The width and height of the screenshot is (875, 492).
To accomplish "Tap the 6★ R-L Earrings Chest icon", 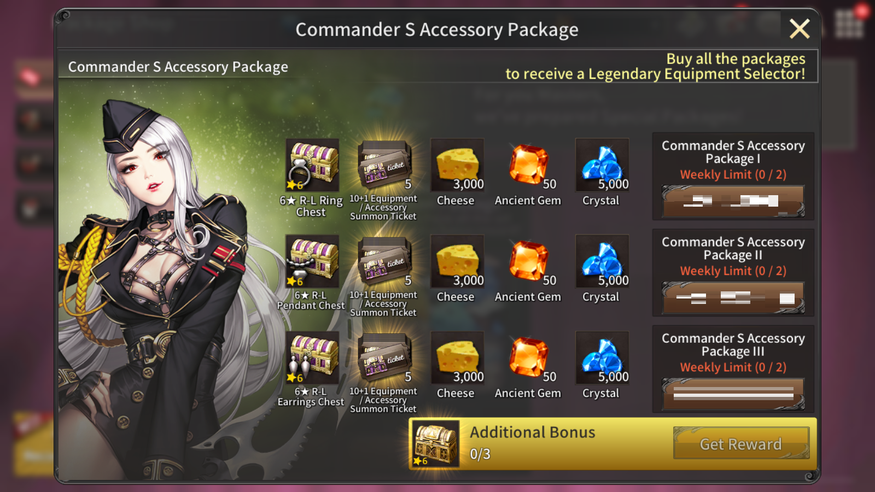I will (312, 358).
